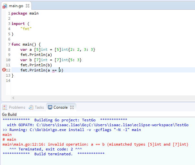
Task: Close the Console view tab
Action: 72,107
